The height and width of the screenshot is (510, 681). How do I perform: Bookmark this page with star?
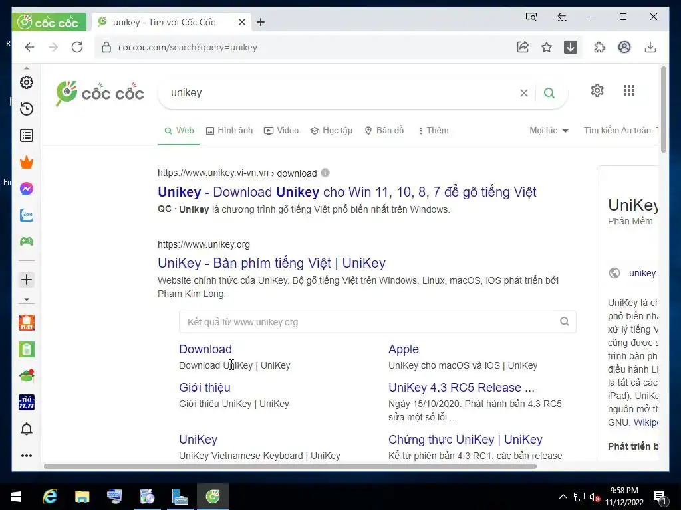(x=547, y=47)
